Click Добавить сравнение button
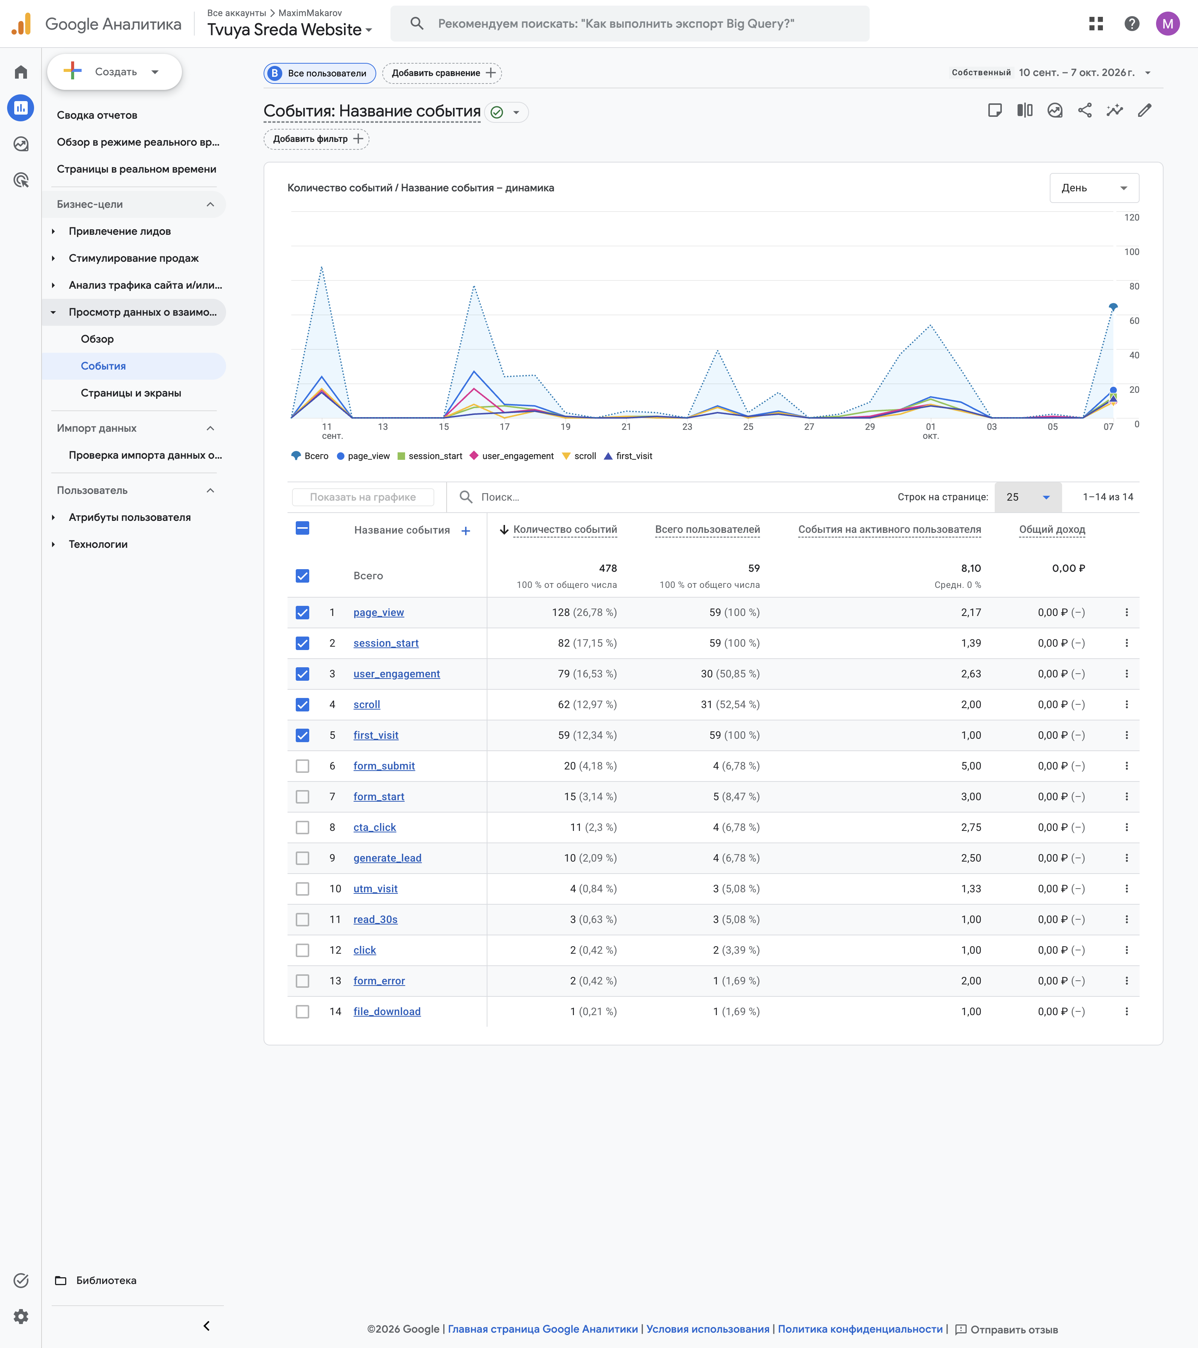This screenshot has height=1348, width=1198. coord(442,73)
